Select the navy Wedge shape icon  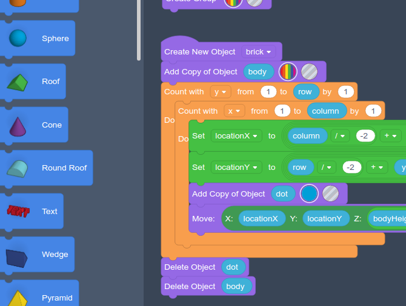click(16, 258)
